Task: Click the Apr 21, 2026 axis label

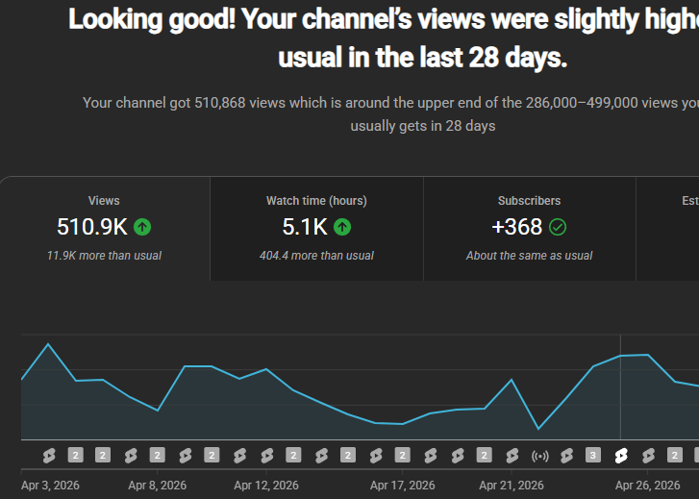Action: [512, 486]
